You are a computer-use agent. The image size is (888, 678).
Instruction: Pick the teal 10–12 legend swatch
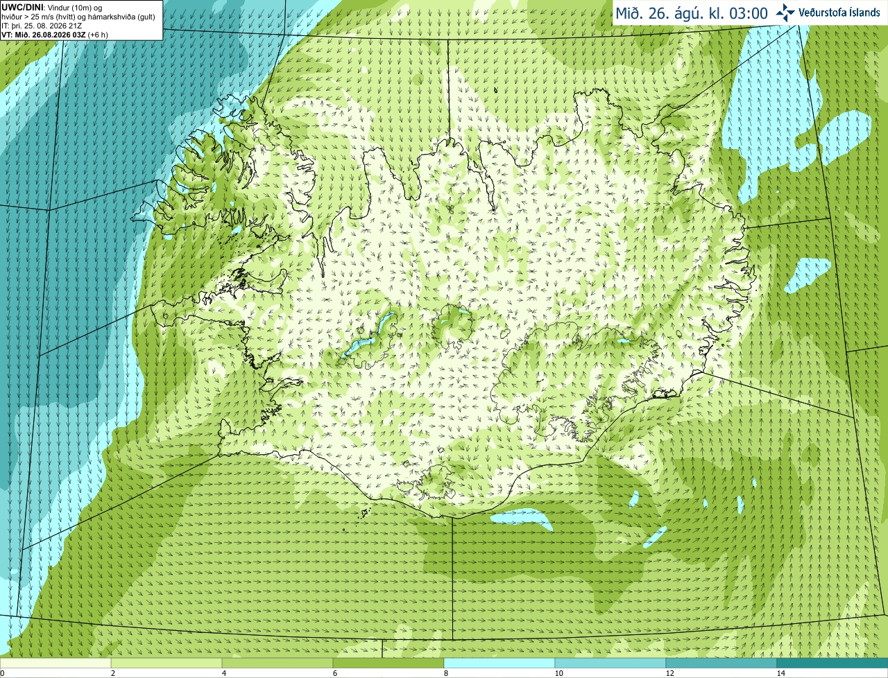click(610, 663)
